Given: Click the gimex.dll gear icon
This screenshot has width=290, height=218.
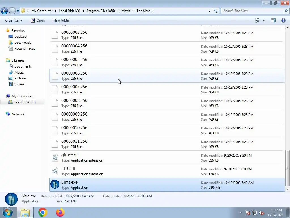Looking at the screenshot, I should [55, 157].
